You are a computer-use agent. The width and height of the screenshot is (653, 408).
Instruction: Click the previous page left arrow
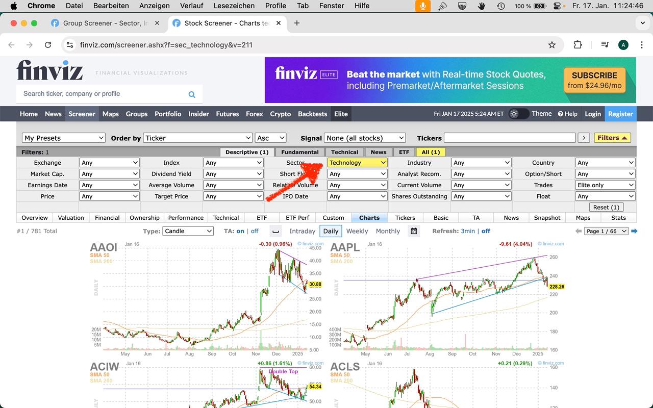[x=578, y=231]
